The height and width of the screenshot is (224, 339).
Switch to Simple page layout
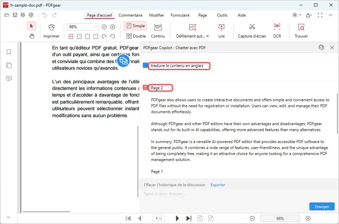coord(135,26)
